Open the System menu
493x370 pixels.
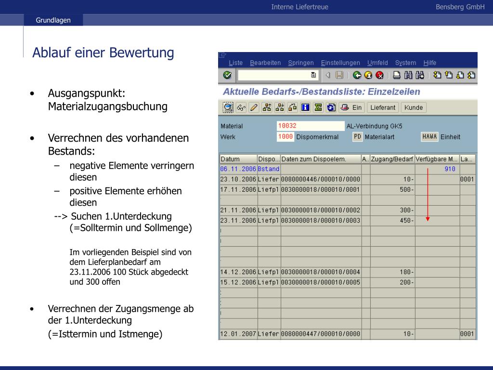(405, 63)
